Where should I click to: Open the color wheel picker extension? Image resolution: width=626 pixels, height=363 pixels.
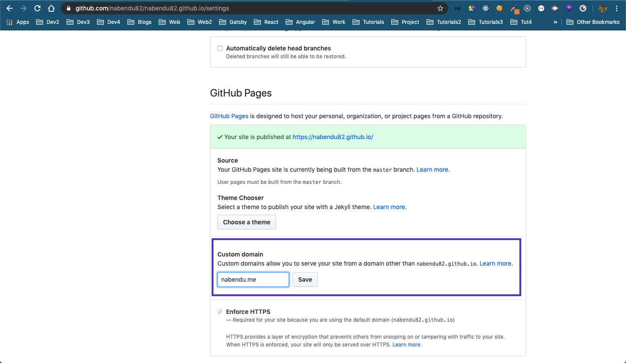472,8
